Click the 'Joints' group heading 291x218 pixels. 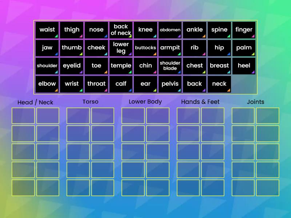[x=255, y=102]
